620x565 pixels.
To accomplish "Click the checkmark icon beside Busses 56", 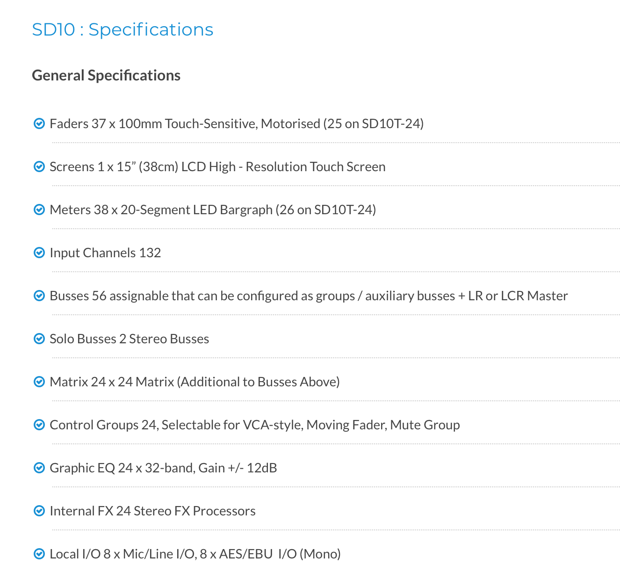I will click(x=39, y=296).
